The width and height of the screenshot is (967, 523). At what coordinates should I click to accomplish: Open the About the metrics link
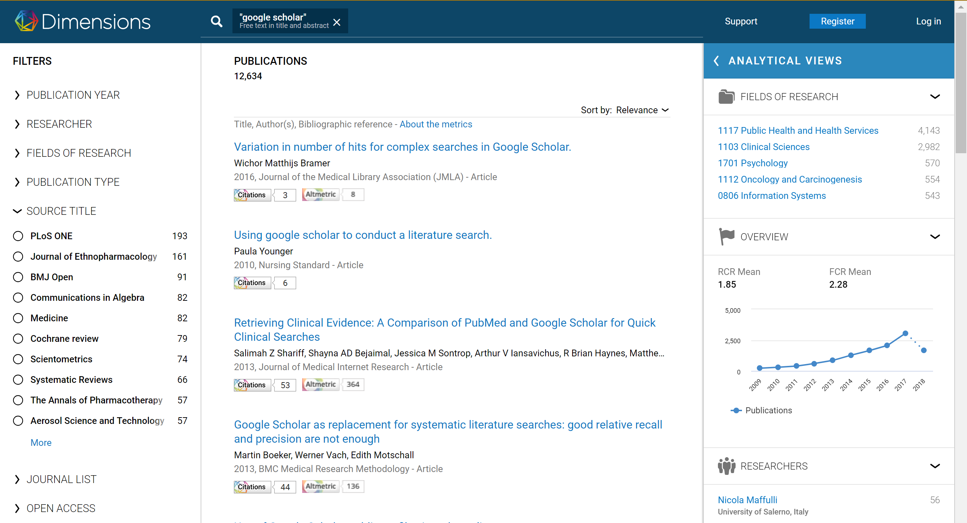pyautogui.click(x=436, y=124)
